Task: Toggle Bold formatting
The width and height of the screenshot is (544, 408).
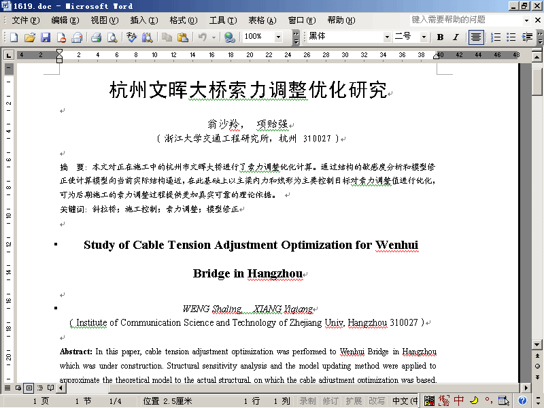Action: pyautogui.click(x=440, y=37)
